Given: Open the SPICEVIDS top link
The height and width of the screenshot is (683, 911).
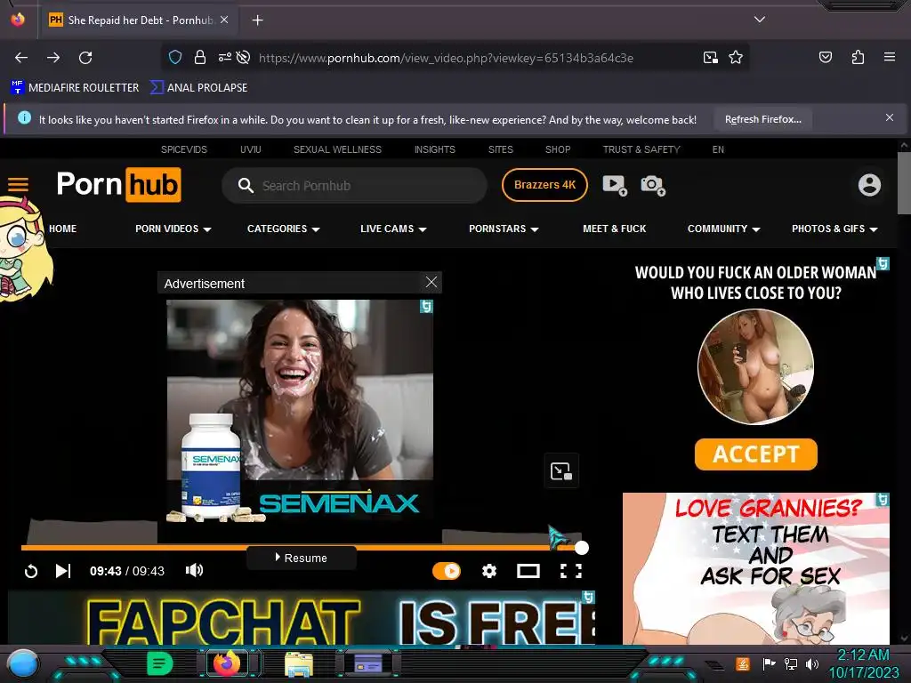Looking at the screenshot, I should pos(183,149).
